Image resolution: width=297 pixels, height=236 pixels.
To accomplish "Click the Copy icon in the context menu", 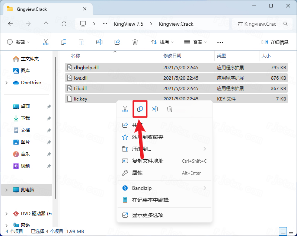I will (140, 109).
